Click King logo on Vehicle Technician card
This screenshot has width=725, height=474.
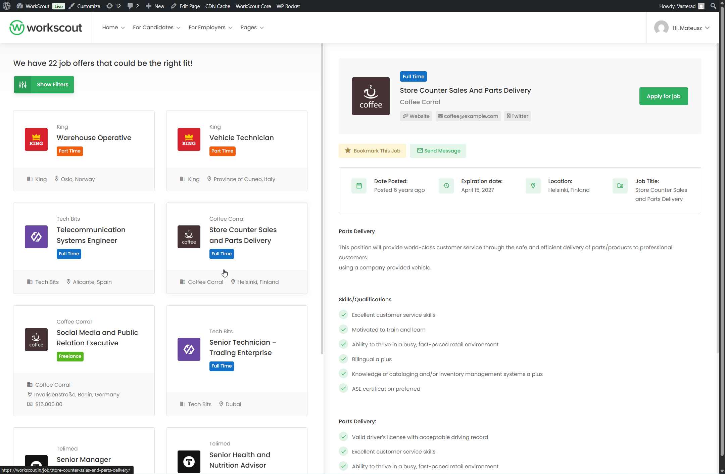(x=189, y=139)
